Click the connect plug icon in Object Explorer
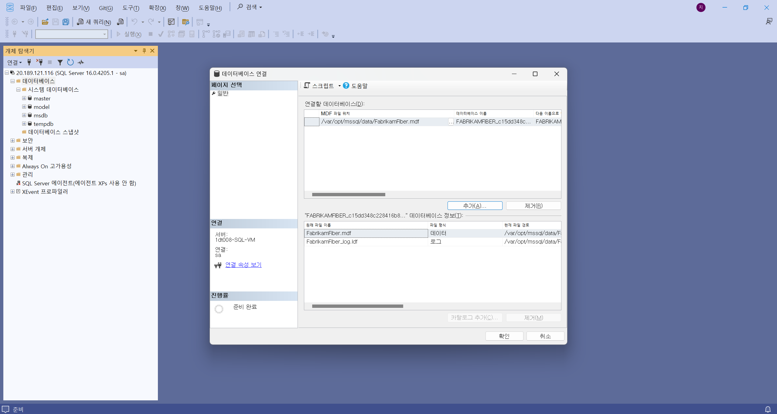Viewport: 777px width, 414px height. coord(29,62)
